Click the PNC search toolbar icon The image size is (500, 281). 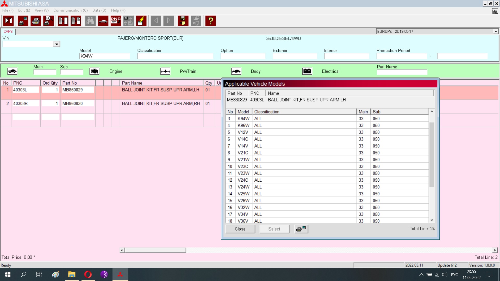tap(116, 21)
